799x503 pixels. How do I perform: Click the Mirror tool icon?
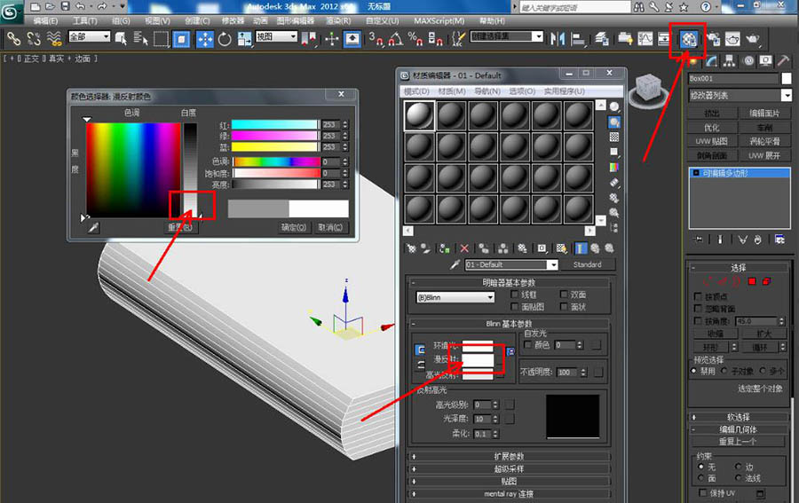(x=558, y=38)
